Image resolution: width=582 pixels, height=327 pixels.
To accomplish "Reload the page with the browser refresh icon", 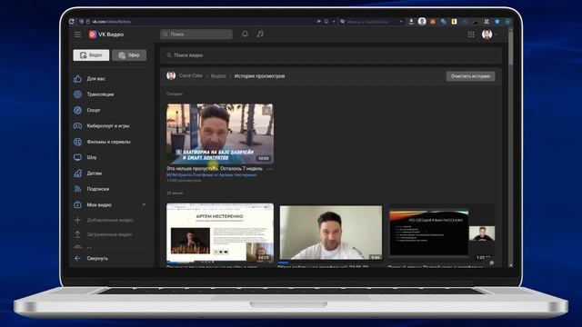I will click(x=71, y=22).
